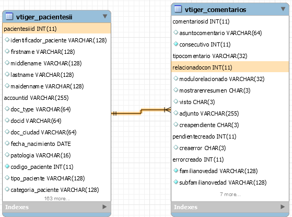Select the pacientesiiid INT(11) primary key row
Image resolution: width=292 pixels, height=217 pixels.
pyautogui.click(x=56, y=29)
